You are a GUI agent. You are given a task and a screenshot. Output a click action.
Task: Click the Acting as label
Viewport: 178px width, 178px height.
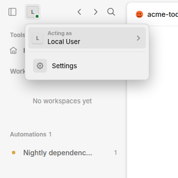(x=60, y=33)
